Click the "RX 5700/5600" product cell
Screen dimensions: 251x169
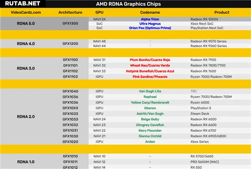pos(202,156)
